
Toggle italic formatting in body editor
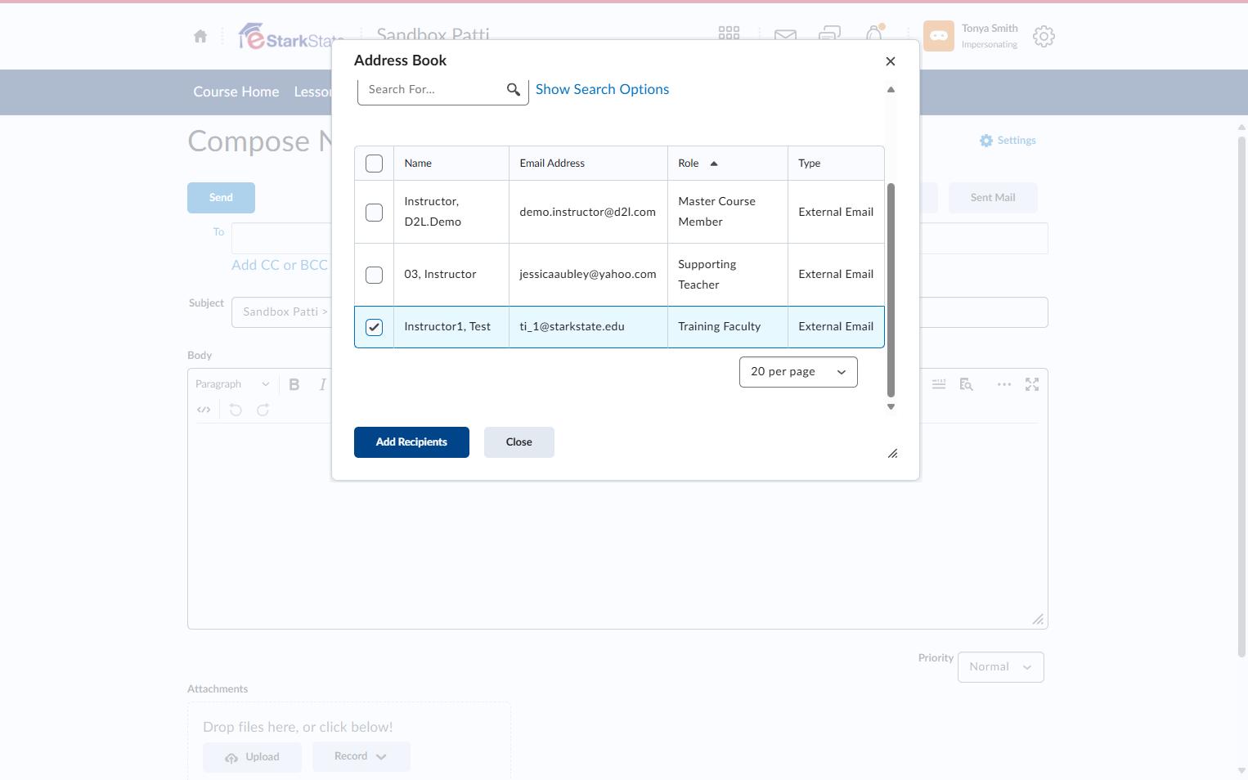point(322,384)
